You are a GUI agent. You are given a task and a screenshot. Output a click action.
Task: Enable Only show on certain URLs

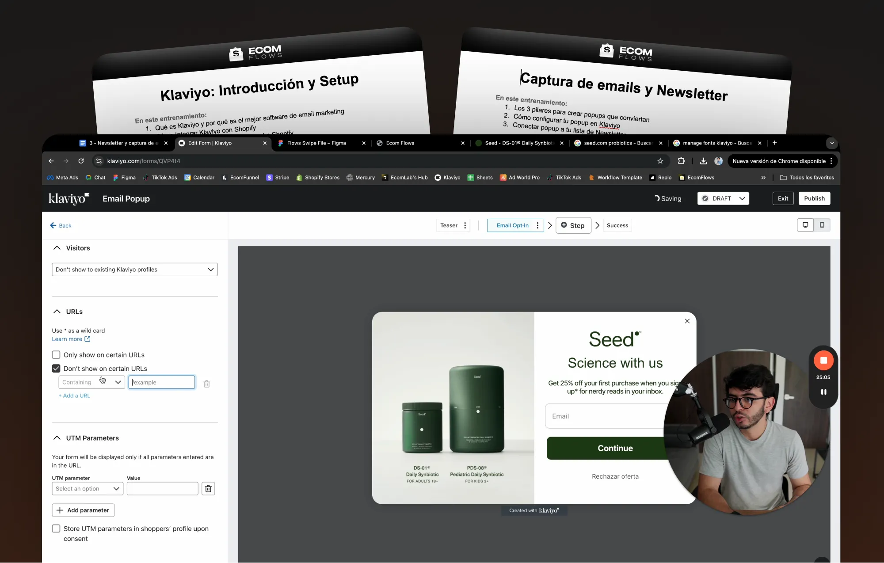(56, 355)
